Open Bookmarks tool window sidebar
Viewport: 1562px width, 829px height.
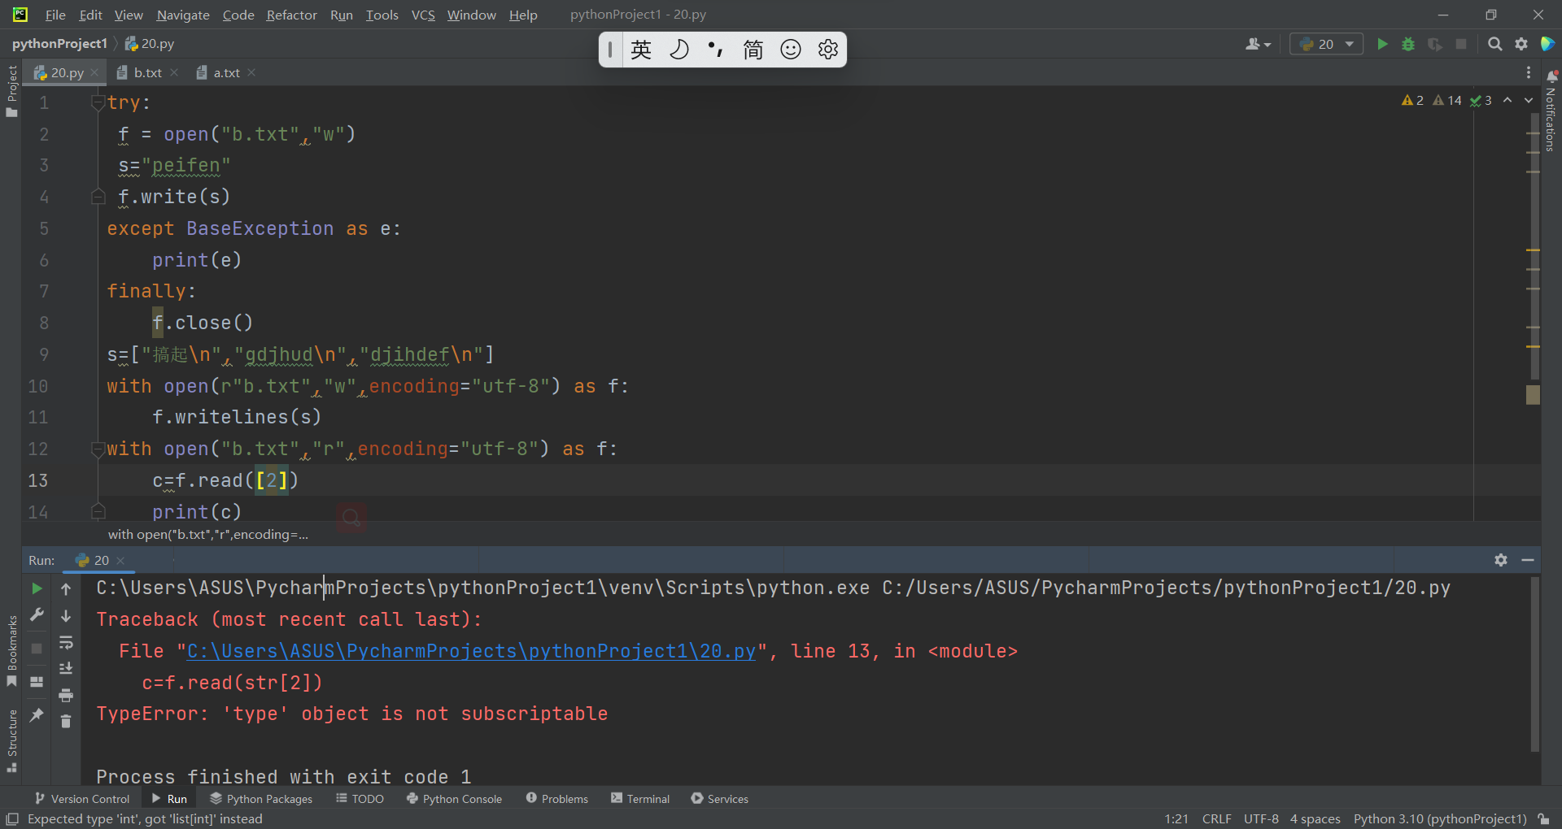tap(11, 650)
